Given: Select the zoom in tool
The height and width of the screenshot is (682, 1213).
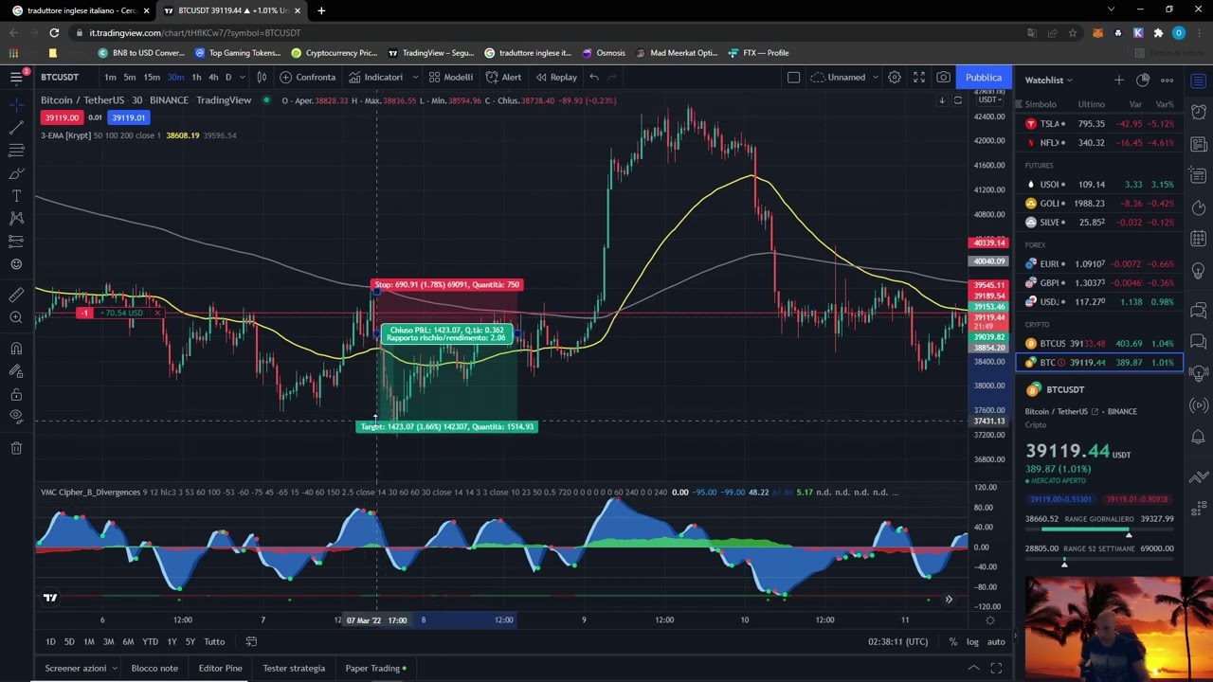Looking at the screenshot, I should (x=16, y=317).
